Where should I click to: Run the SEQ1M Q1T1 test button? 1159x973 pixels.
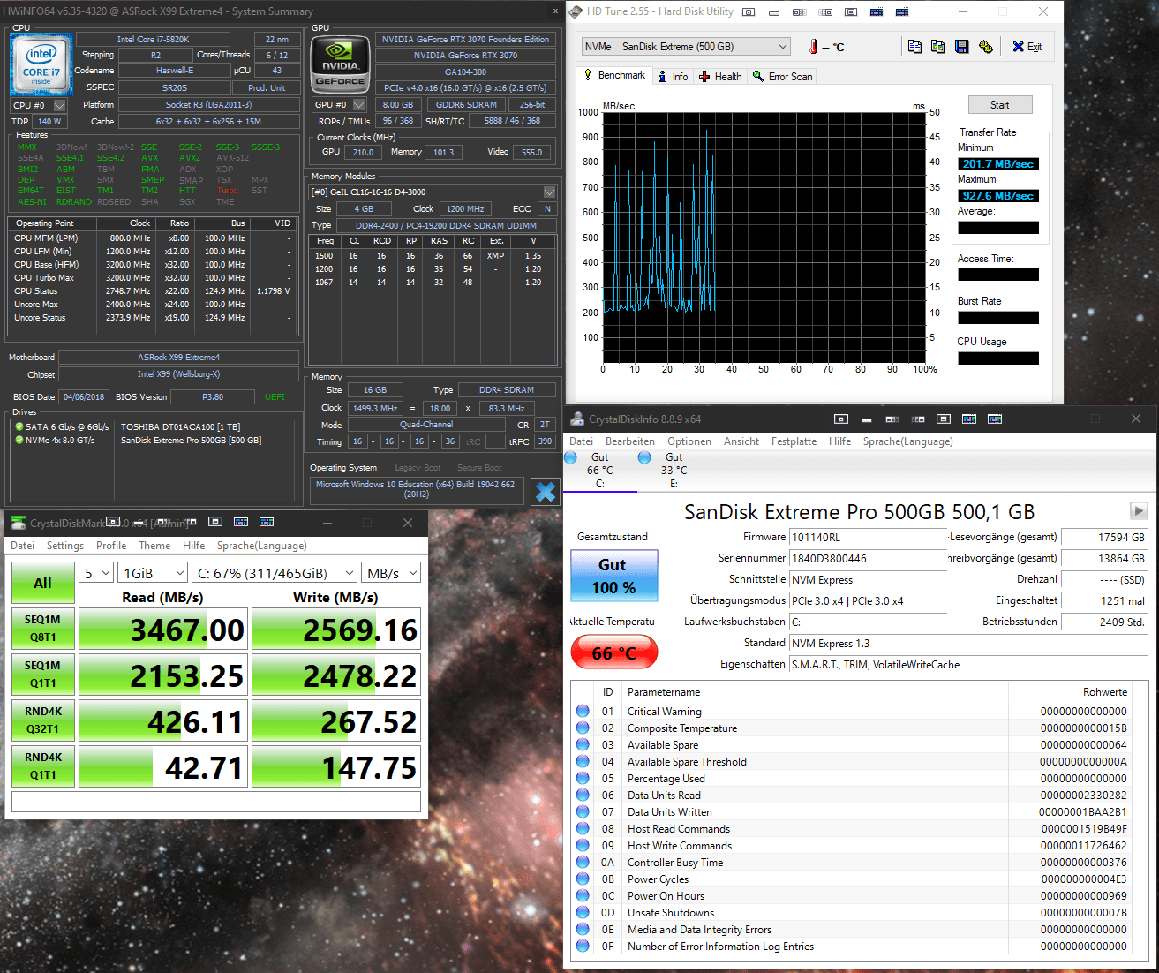pos(42,675)
